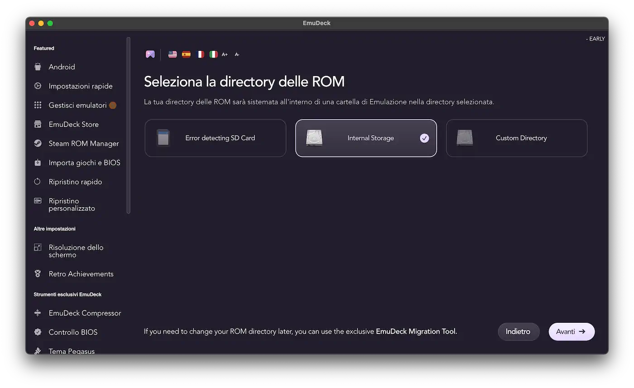This screenshot has height=388, width=634.
Task: Click the Android robot icon in sidebar
Action: click(x=38, y=67)
